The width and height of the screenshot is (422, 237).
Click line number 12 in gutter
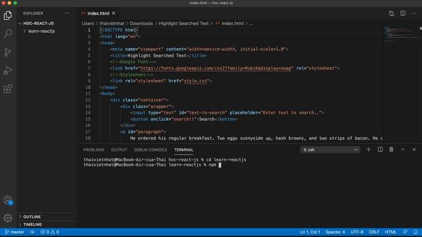[88, 100]
